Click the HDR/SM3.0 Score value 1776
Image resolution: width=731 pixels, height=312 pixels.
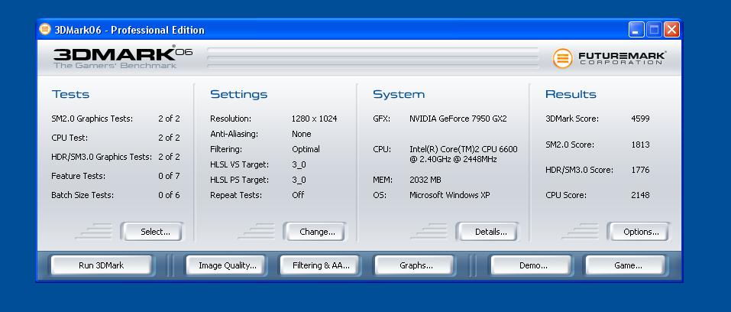640,170
